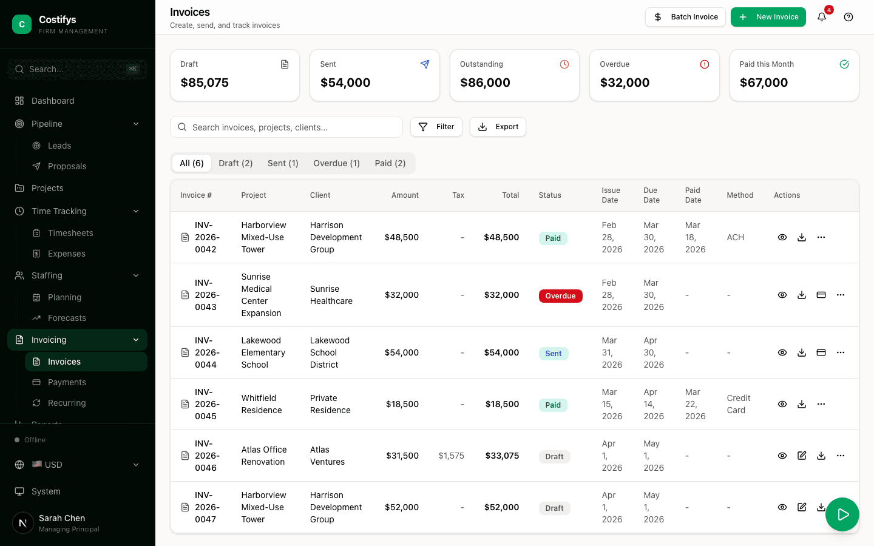
Task: Click the download icon for INV-2026-0042
Action: pos(802,237)
